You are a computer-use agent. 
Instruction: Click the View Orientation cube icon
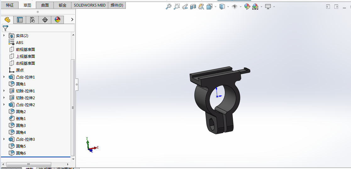(209, 7)
